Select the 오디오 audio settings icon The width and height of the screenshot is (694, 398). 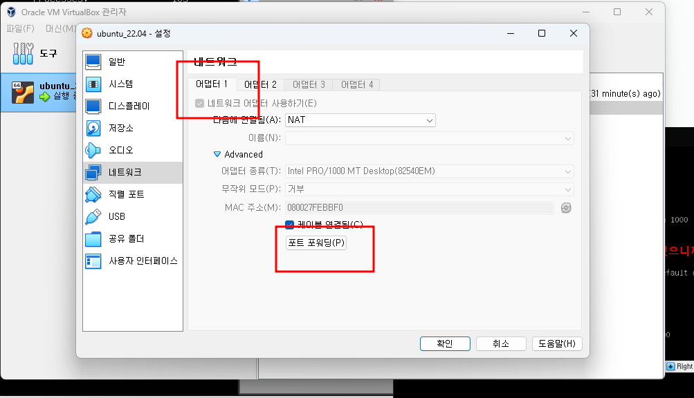point(93,151)
